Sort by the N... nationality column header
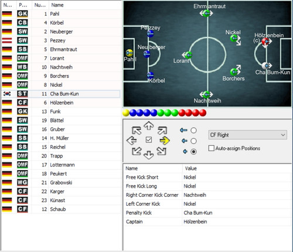Screen dimensions: 293x252 click(8, 5)
